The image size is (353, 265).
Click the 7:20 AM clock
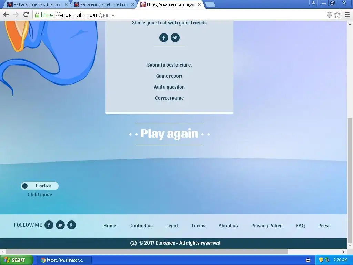340,260
